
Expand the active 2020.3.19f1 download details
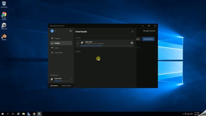tap(78, 43)
